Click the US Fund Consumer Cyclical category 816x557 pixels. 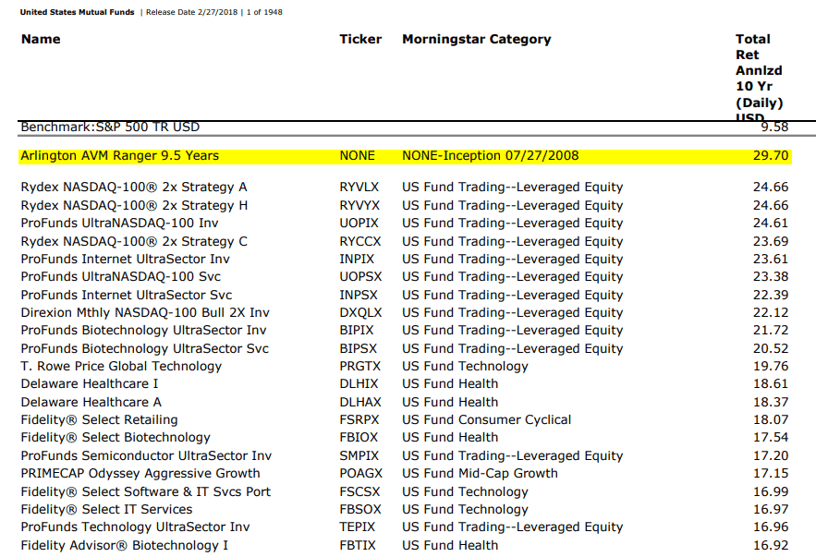pyautogui.click(x=486, y=419)
